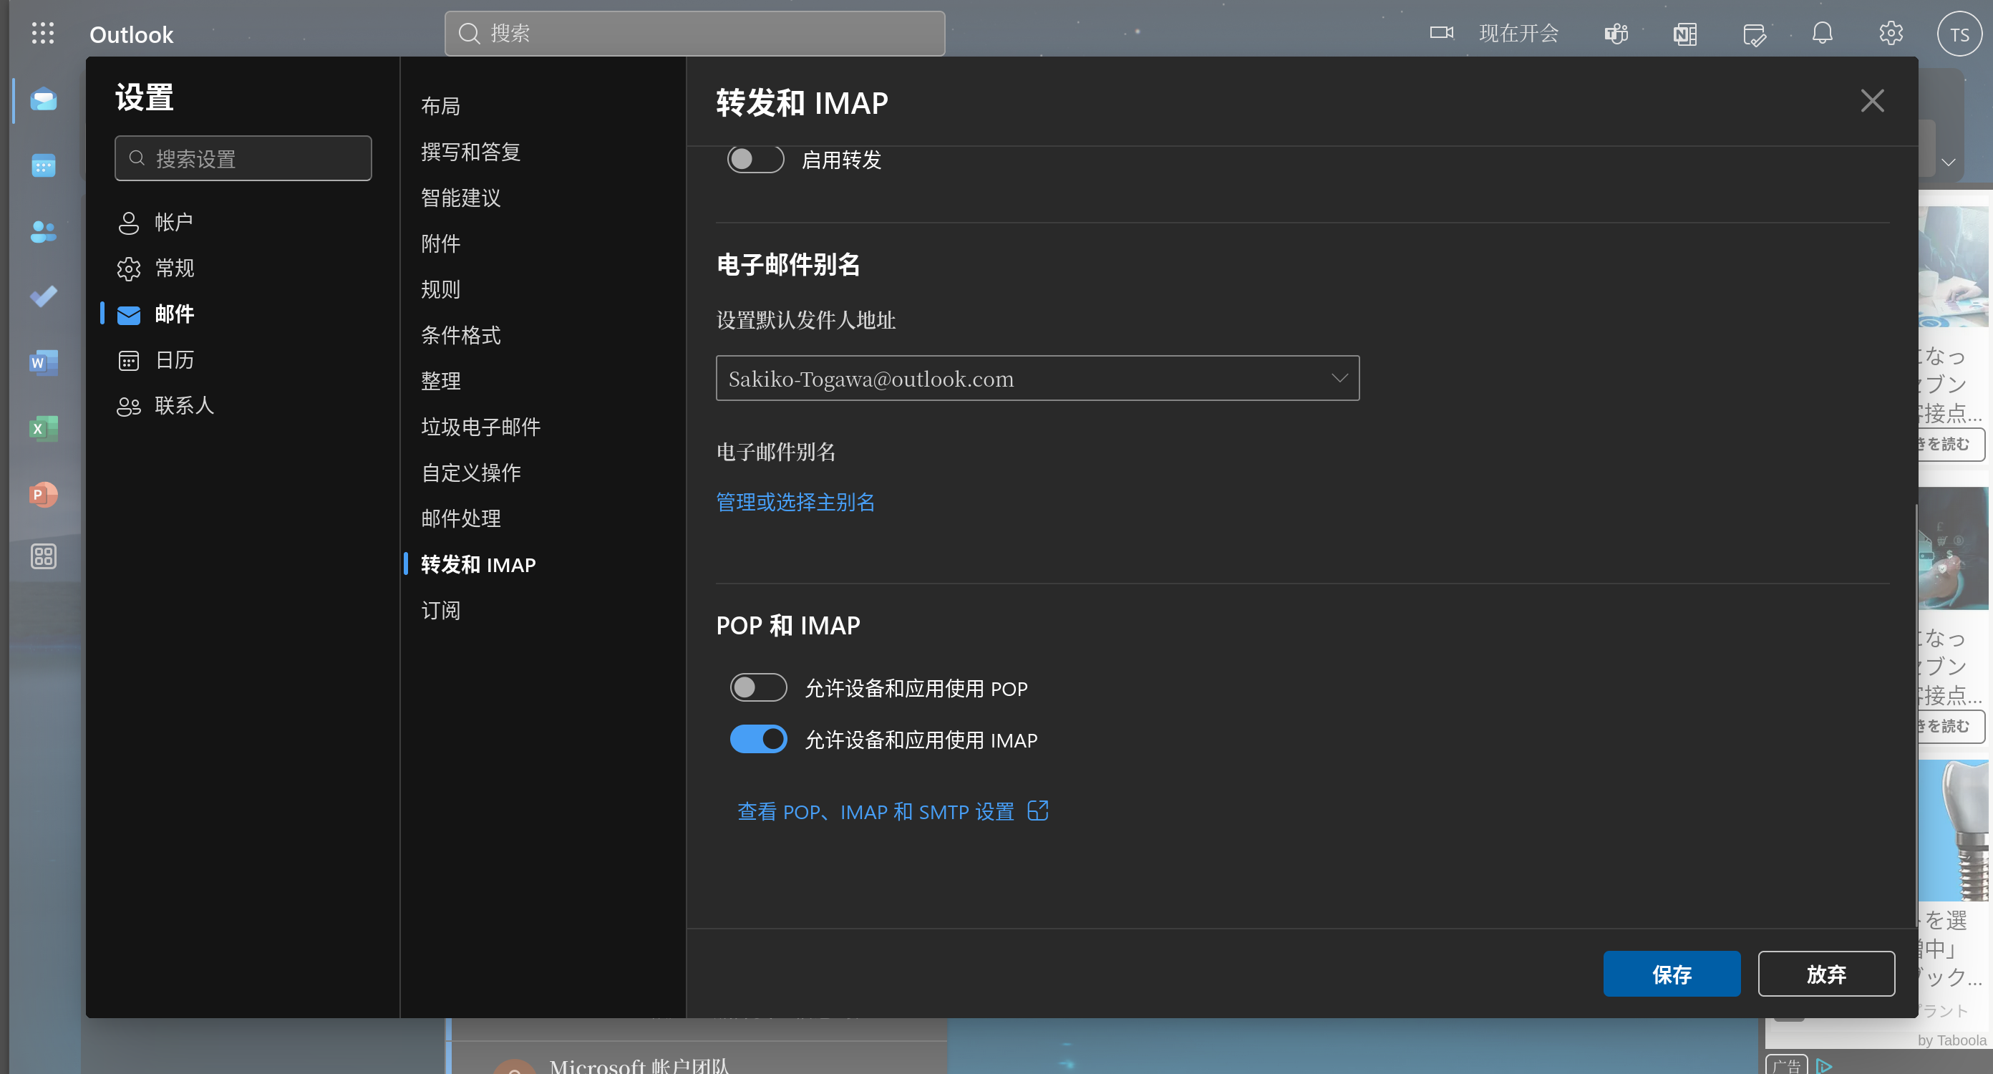Select 常规 settings category

(243, 268)
